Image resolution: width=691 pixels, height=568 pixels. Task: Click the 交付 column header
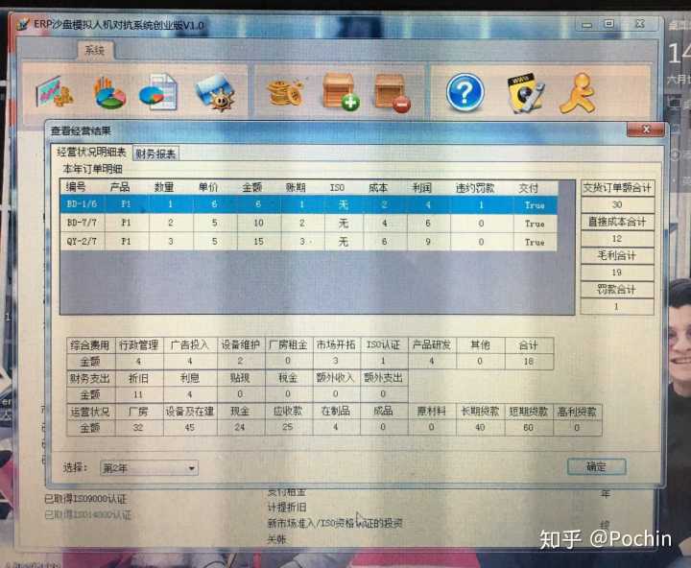528,188
